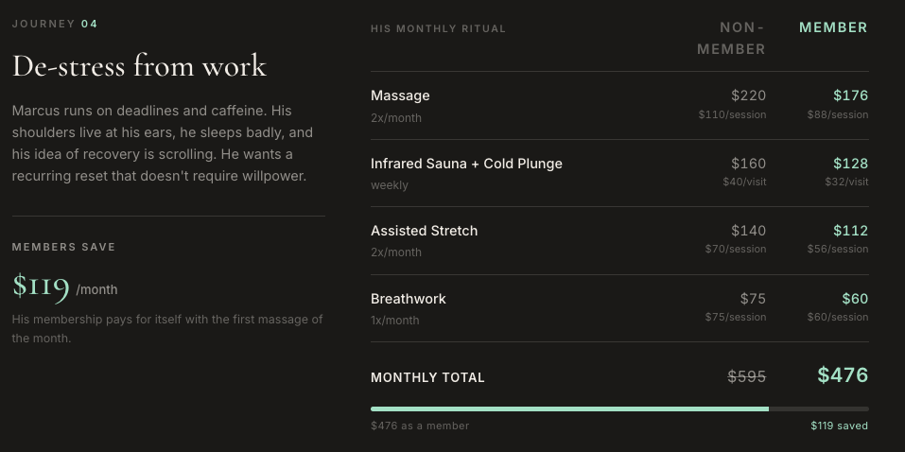Click the Member column header
The width and height of the screenshot is (905, 452).
click(833, 27)
